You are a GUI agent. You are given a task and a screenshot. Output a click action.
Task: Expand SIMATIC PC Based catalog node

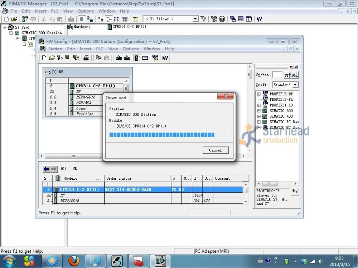(x=259, y=122)
